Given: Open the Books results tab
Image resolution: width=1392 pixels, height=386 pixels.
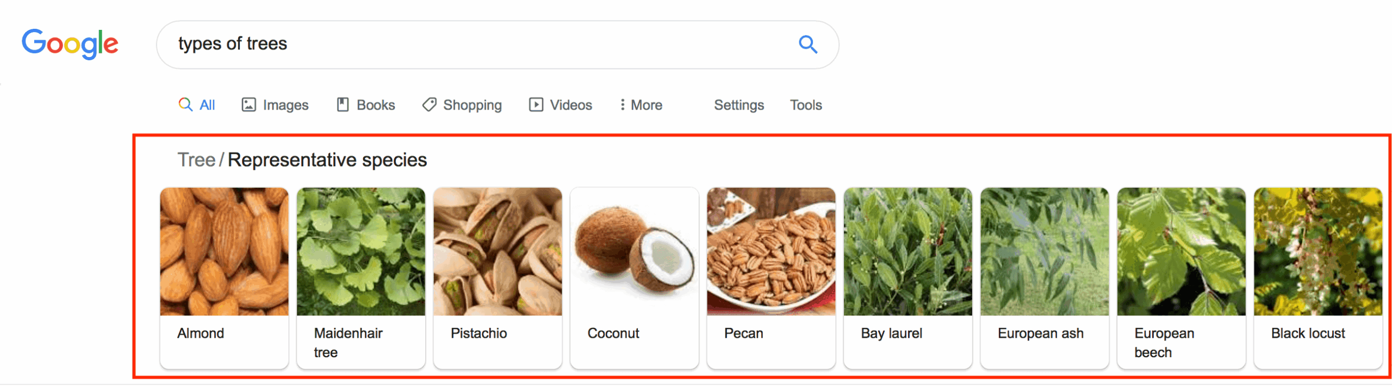Looking at the screenshot, I should [x=366, y=105].
